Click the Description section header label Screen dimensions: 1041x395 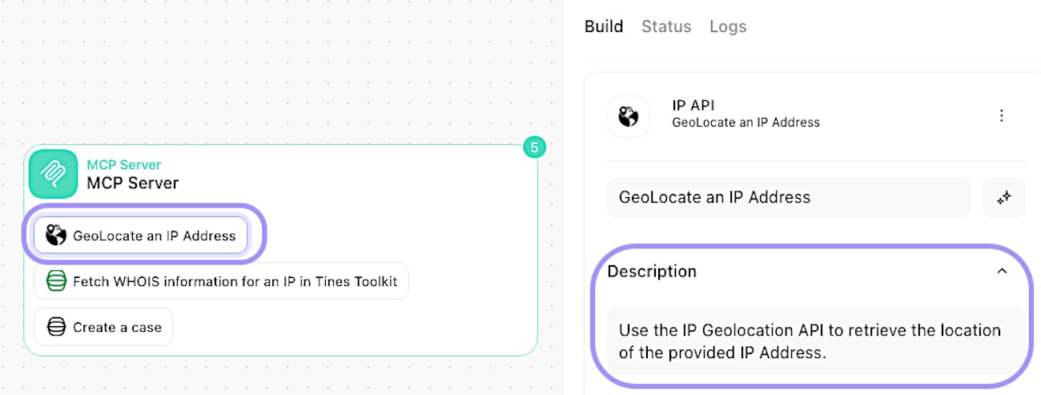tap(652, 272)
